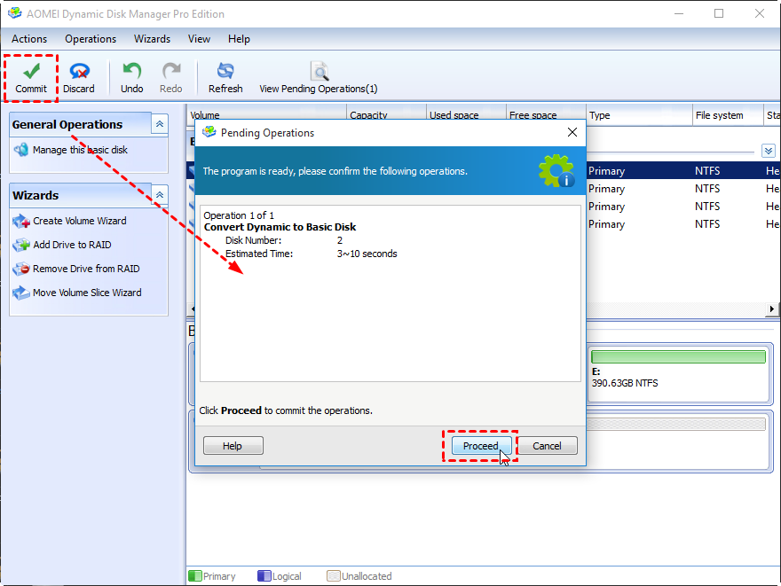781x586 pixels.
Task: Select Remove Drive from RAID
Action: [76, 269]
